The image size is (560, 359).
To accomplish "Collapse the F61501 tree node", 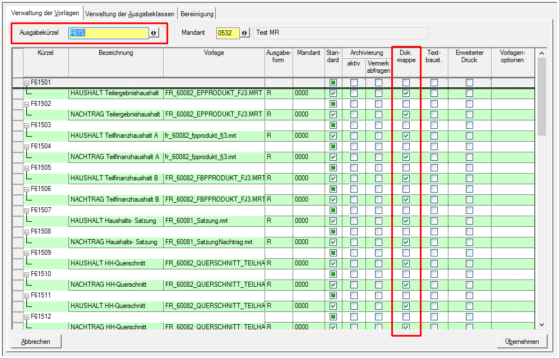I will 26,83.
